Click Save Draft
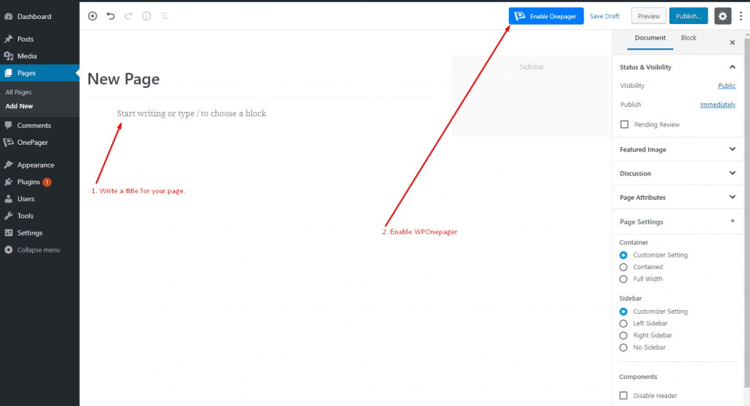The width and height of the screenshot is (750, 406). (604, 16)
